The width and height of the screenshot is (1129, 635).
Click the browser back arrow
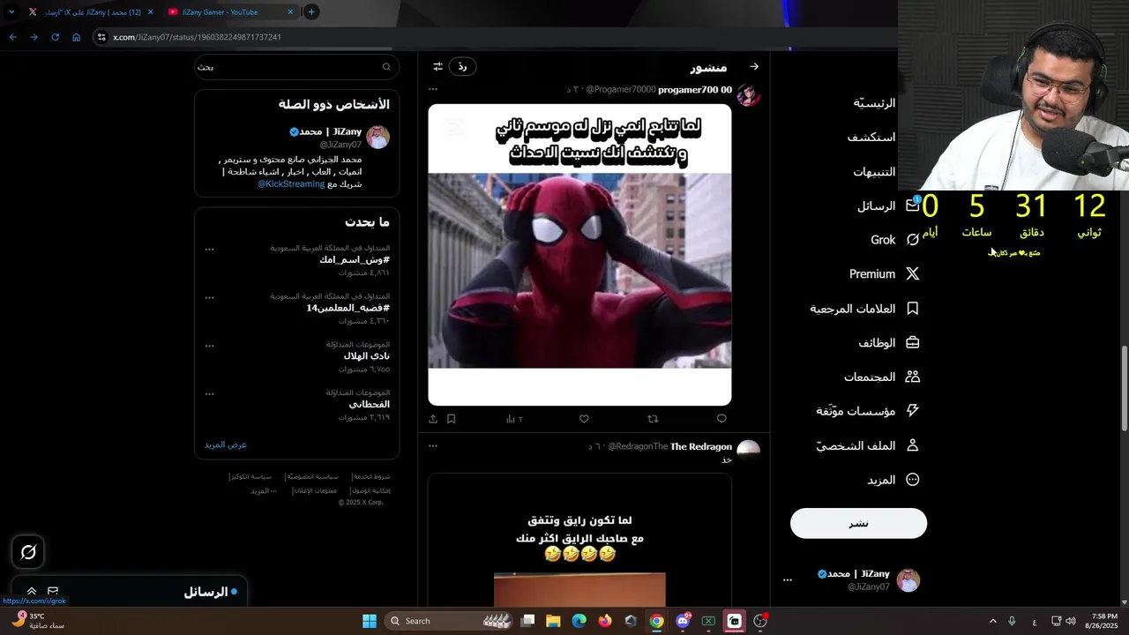12,37
